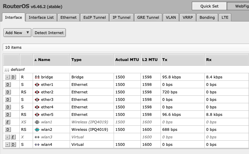Remove the bridge interface with minus button
This screenshot has height=154, width=249.
[7, 77]
